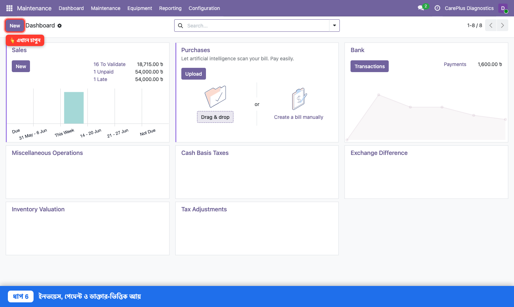Go to next page arrow
The width and height of the screenshot is (514, 307).
click(503, 25)
